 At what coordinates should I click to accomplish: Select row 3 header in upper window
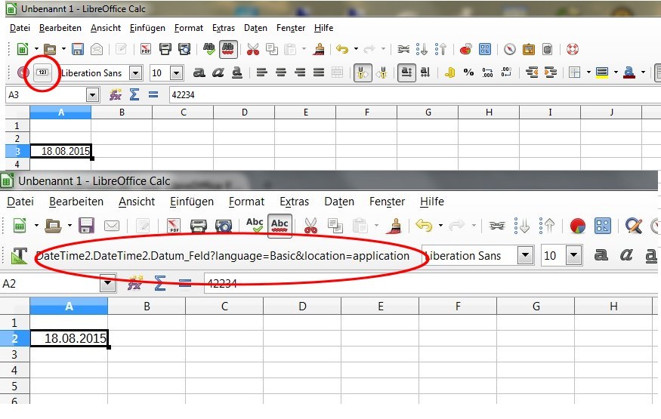(17, 151)
